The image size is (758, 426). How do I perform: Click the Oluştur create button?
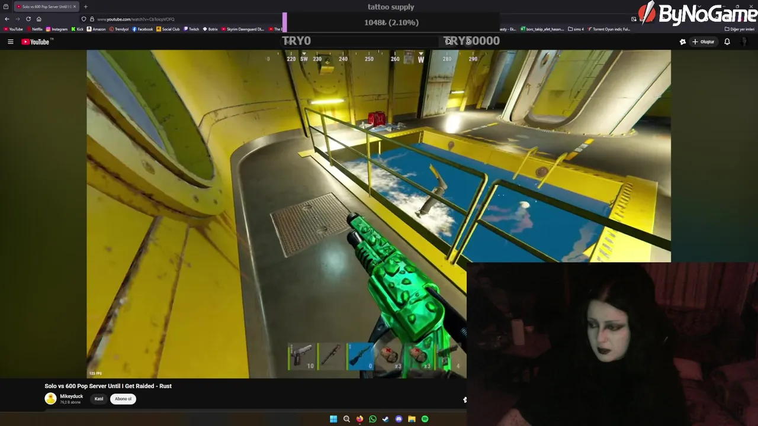[x=704, y=41]
